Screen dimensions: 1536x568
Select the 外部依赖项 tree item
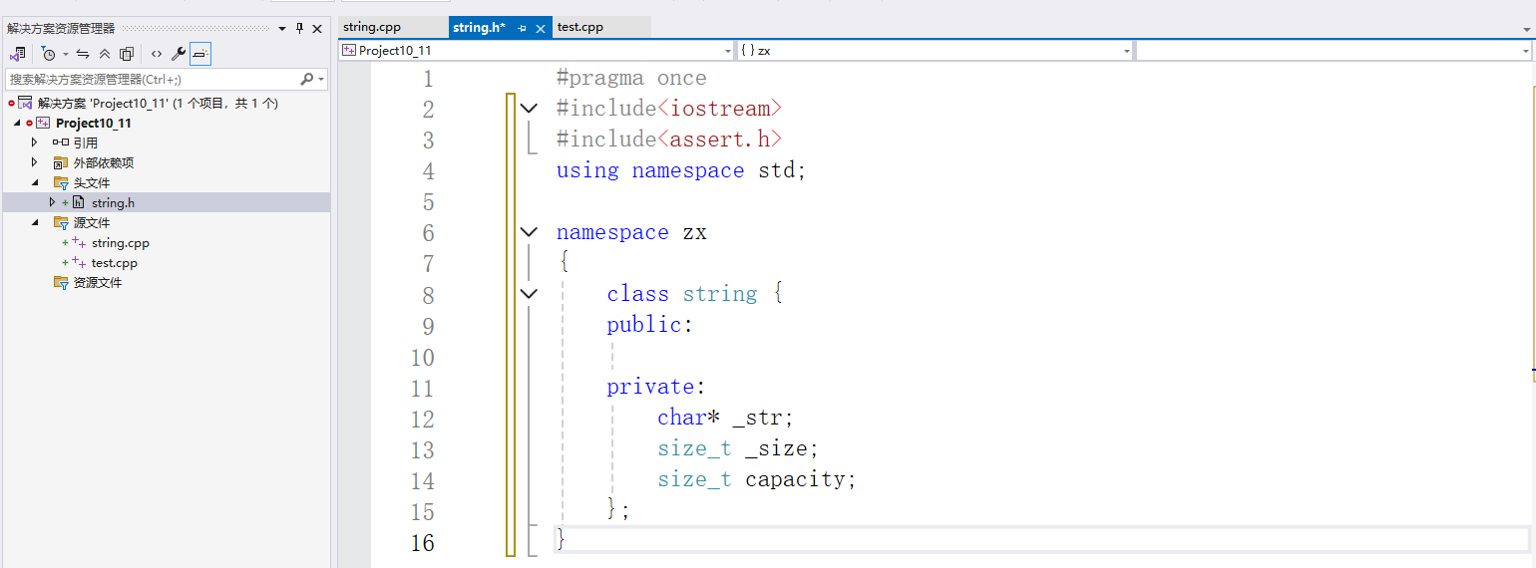104,162
